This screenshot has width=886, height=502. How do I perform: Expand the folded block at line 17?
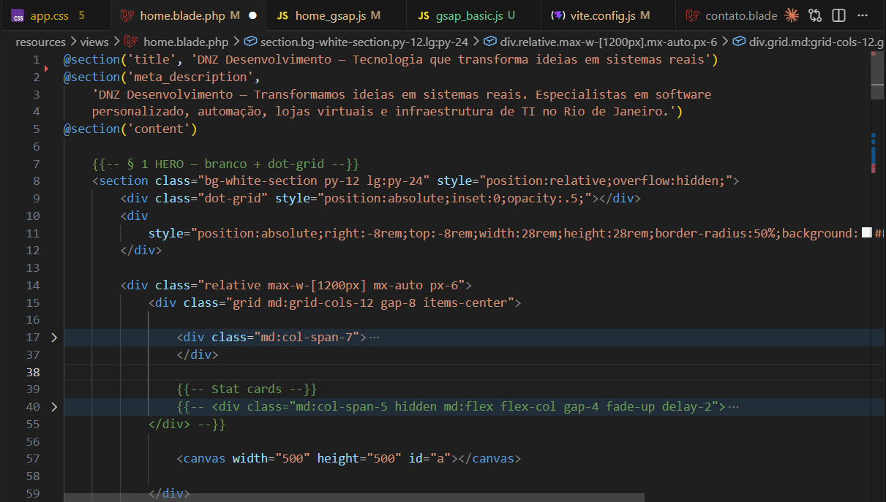point(53,338)
